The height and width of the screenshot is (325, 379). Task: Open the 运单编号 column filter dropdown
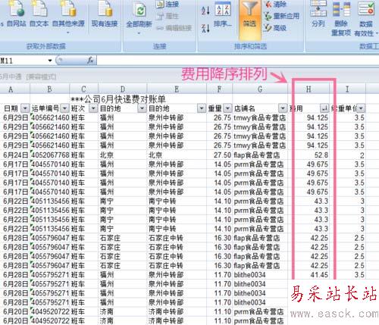coord(64,108)
